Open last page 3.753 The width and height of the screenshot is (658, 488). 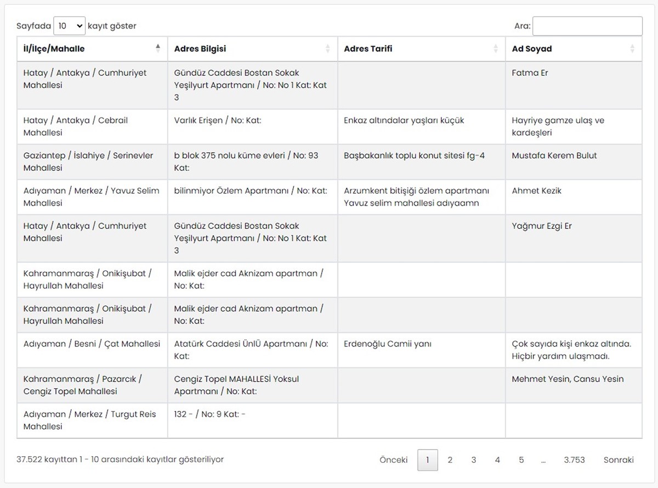pos(574,460)
